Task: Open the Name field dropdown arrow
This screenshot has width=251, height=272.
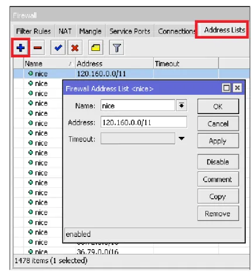Action: 181,105
